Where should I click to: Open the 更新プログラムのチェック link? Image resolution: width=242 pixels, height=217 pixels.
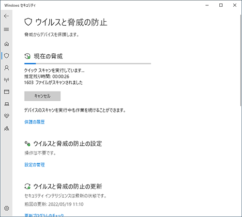(x=44, y=215)
